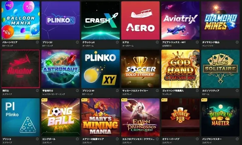Screen dimensions: 242x145
Task: Open Mary's Mining Mania game tile
Action: pos(100,118)
